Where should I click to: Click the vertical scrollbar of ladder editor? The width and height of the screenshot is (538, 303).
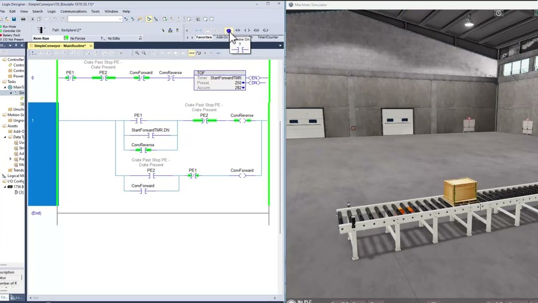[x=280, y=177]
